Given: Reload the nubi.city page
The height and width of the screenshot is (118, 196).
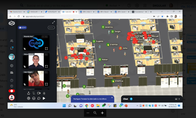Looking at the screenshot, I should pos(19,16).
